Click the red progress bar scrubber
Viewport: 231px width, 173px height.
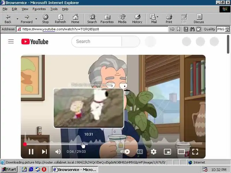(x=25, y=144)
